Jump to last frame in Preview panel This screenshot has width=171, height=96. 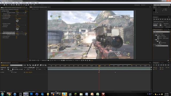click(163, 19)
